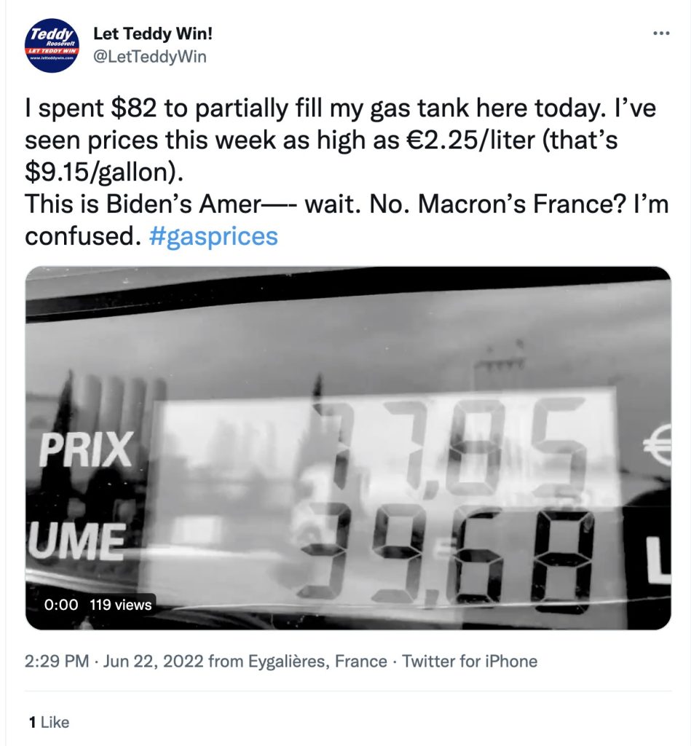Click the 0:00 video time indicator
Viewport: 691px width, 746px height.
[60, 605]
